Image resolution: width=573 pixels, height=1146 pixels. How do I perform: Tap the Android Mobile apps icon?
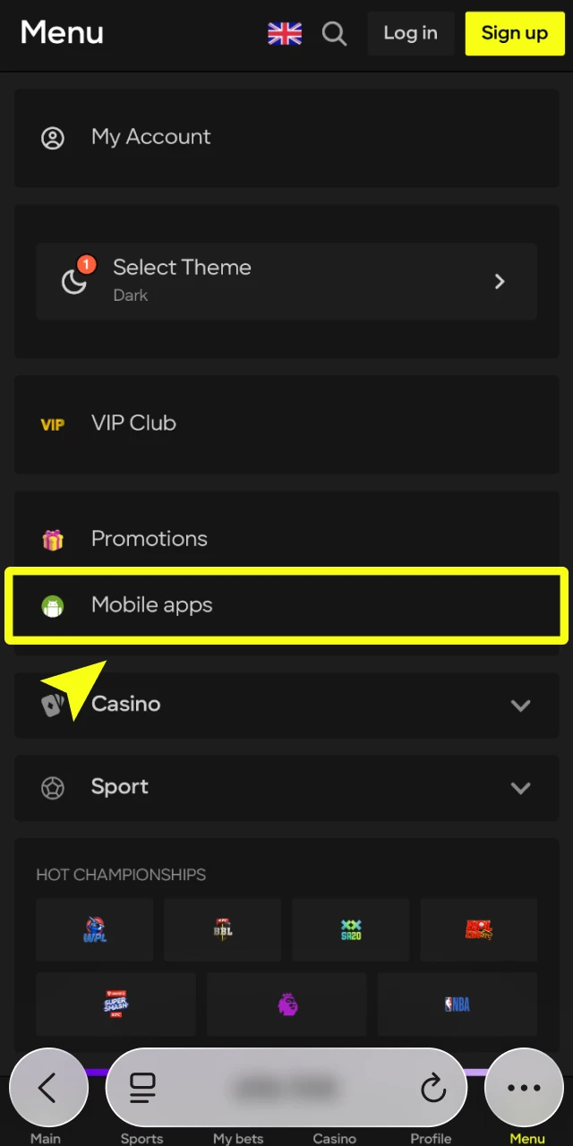53,606
